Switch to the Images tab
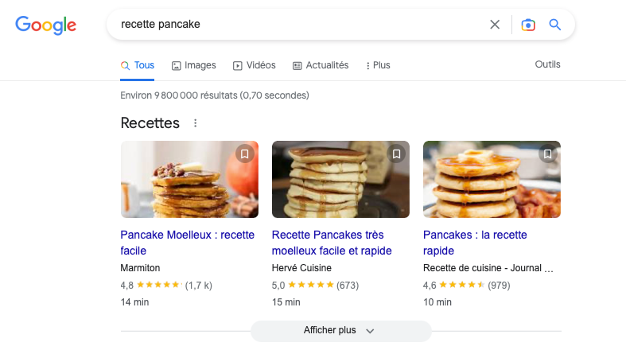The image size is (626, 350). pyautogui.click(x=194, y=65)
